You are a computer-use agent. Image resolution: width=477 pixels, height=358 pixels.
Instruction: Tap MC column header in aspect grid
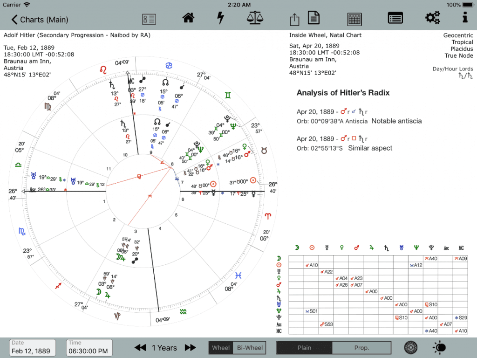point(461,248)
